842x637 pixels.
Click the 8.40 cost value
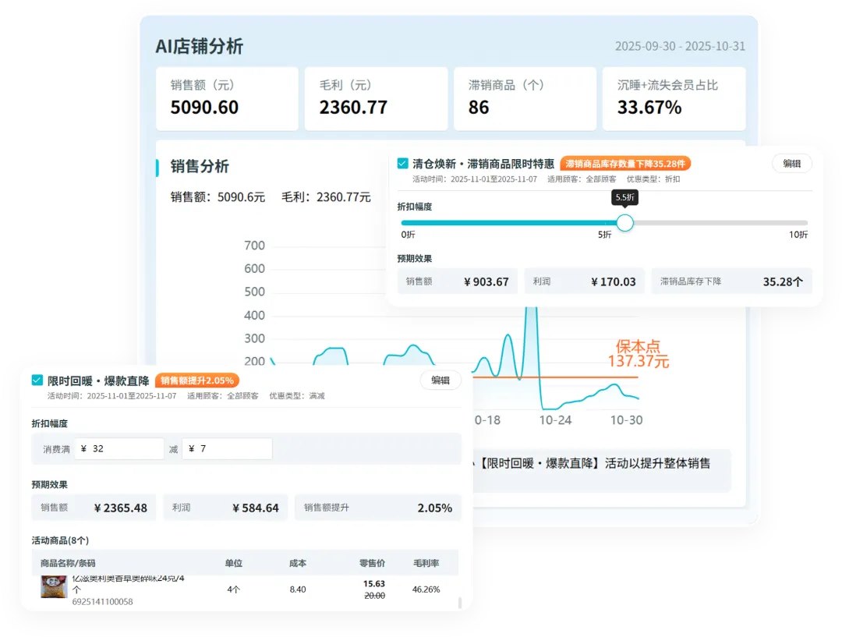(x=298, y=589)
